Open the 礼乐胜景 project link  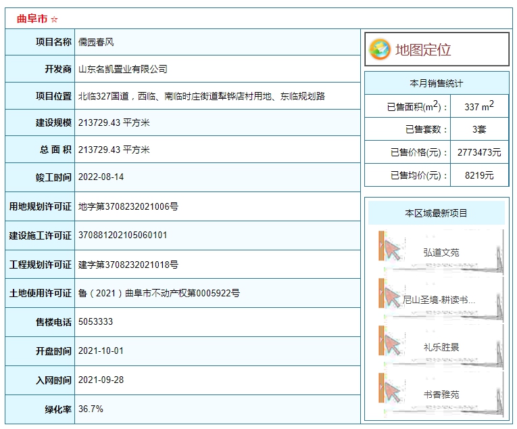tap(441, 347)
